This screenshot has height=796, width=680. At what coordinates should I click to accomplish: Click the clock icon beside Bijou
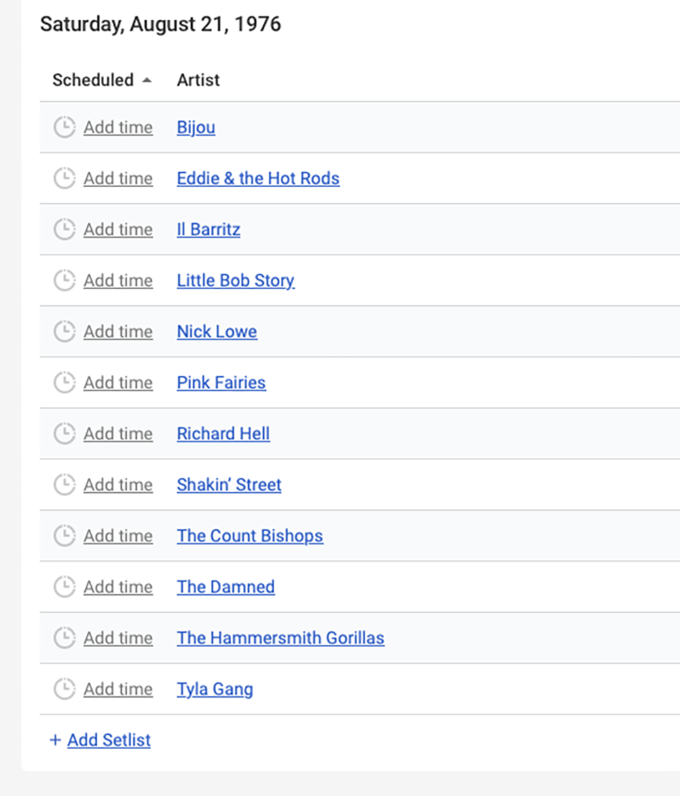click(x=65, y=127)
